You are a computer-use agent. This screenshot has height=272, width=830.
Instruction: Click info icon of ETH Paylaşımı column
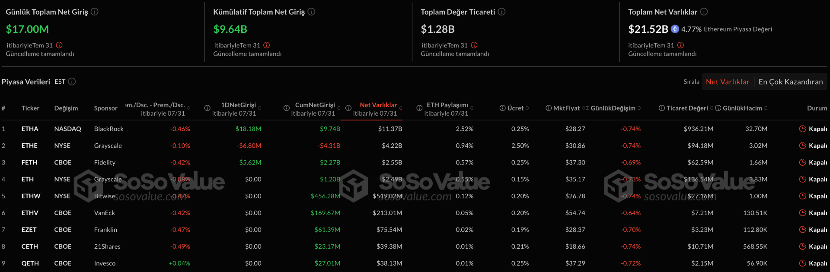pos(419,108)
